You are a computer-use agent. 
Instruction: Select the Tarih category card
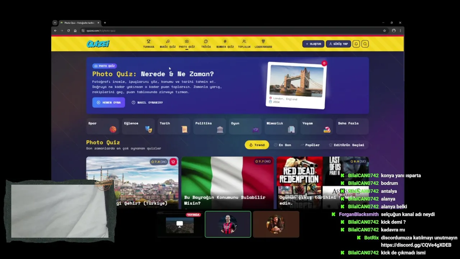pyautogui.click(x=174, y=127)
